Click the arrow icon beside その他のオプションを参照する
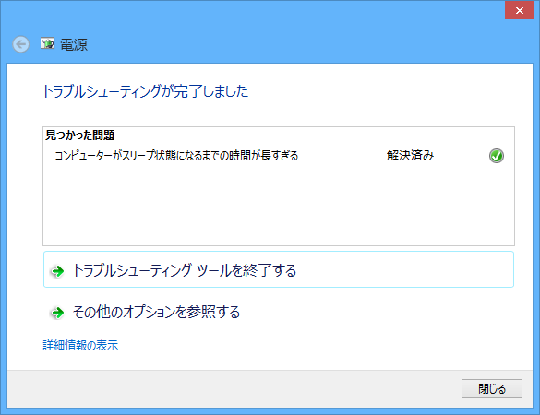The height and width of the screenshot is (415, 540). (57, 313)
